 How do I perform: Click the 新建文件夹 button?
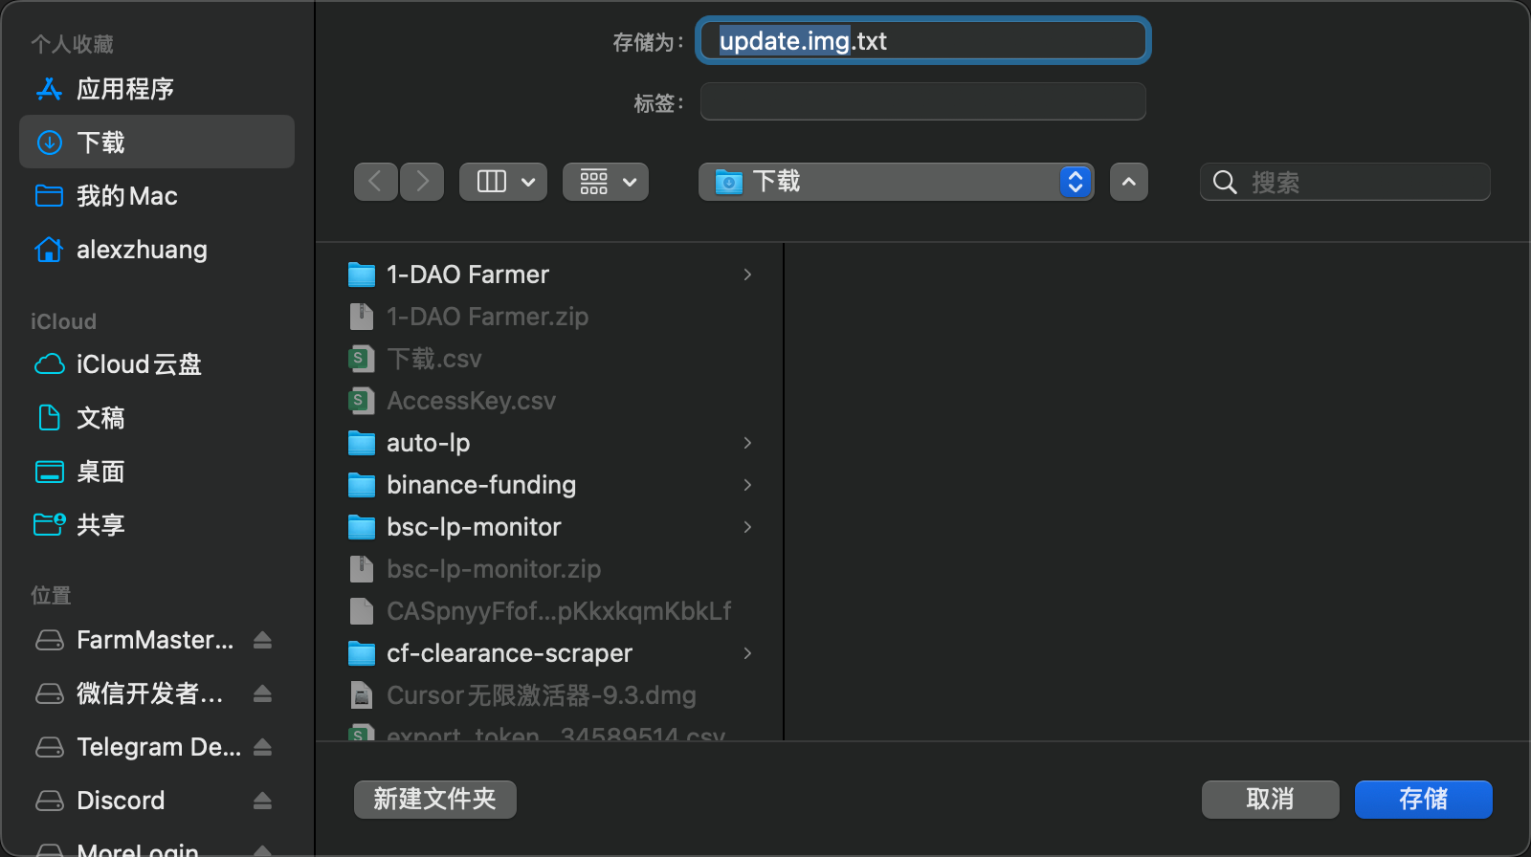[435, 800]
